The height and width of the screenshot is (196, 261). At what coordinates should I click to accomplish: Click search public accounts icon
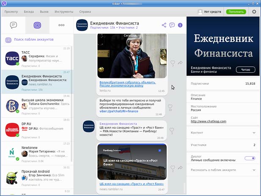tap(8, 40)
